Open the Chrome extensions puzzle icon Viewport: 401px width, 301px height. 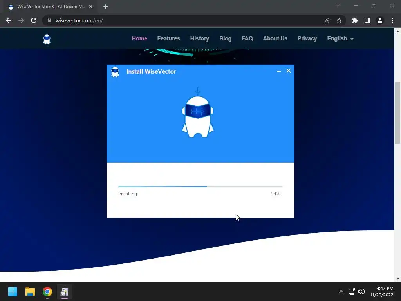click(355, 20)
